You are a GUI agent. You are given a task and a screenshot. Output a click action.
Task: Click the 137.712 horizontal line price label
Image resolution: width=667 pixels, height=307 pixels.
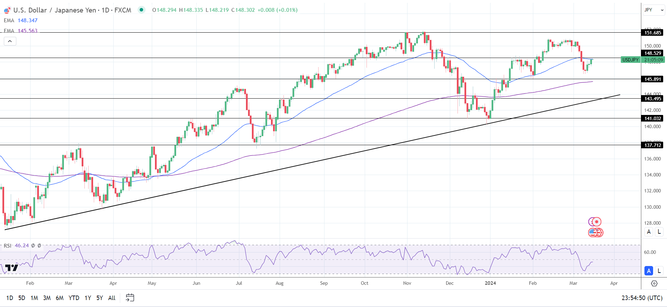(x=652, y=145)
